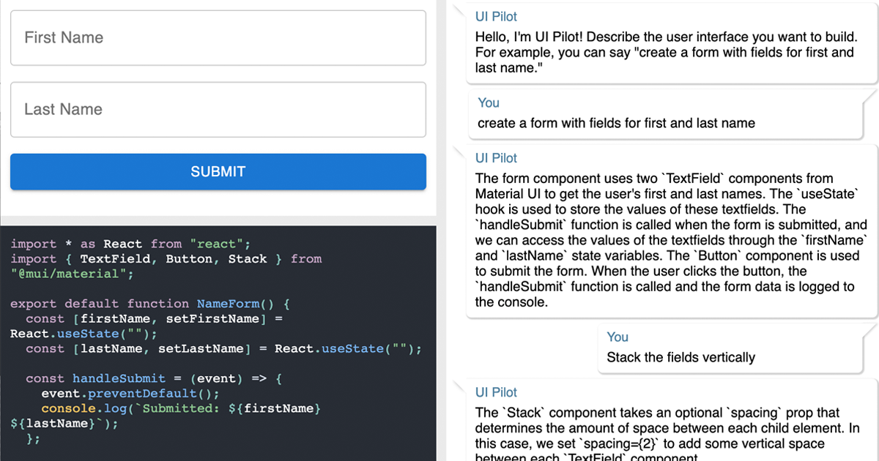
Task: Select the "Stack the fields vertically" message
Action: coord(680,358)
